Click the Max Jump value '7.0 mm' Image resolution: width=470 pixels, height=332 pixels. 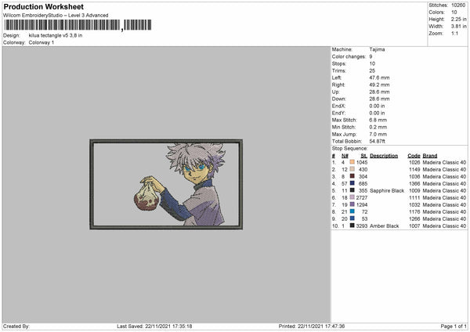pos(378,134)
